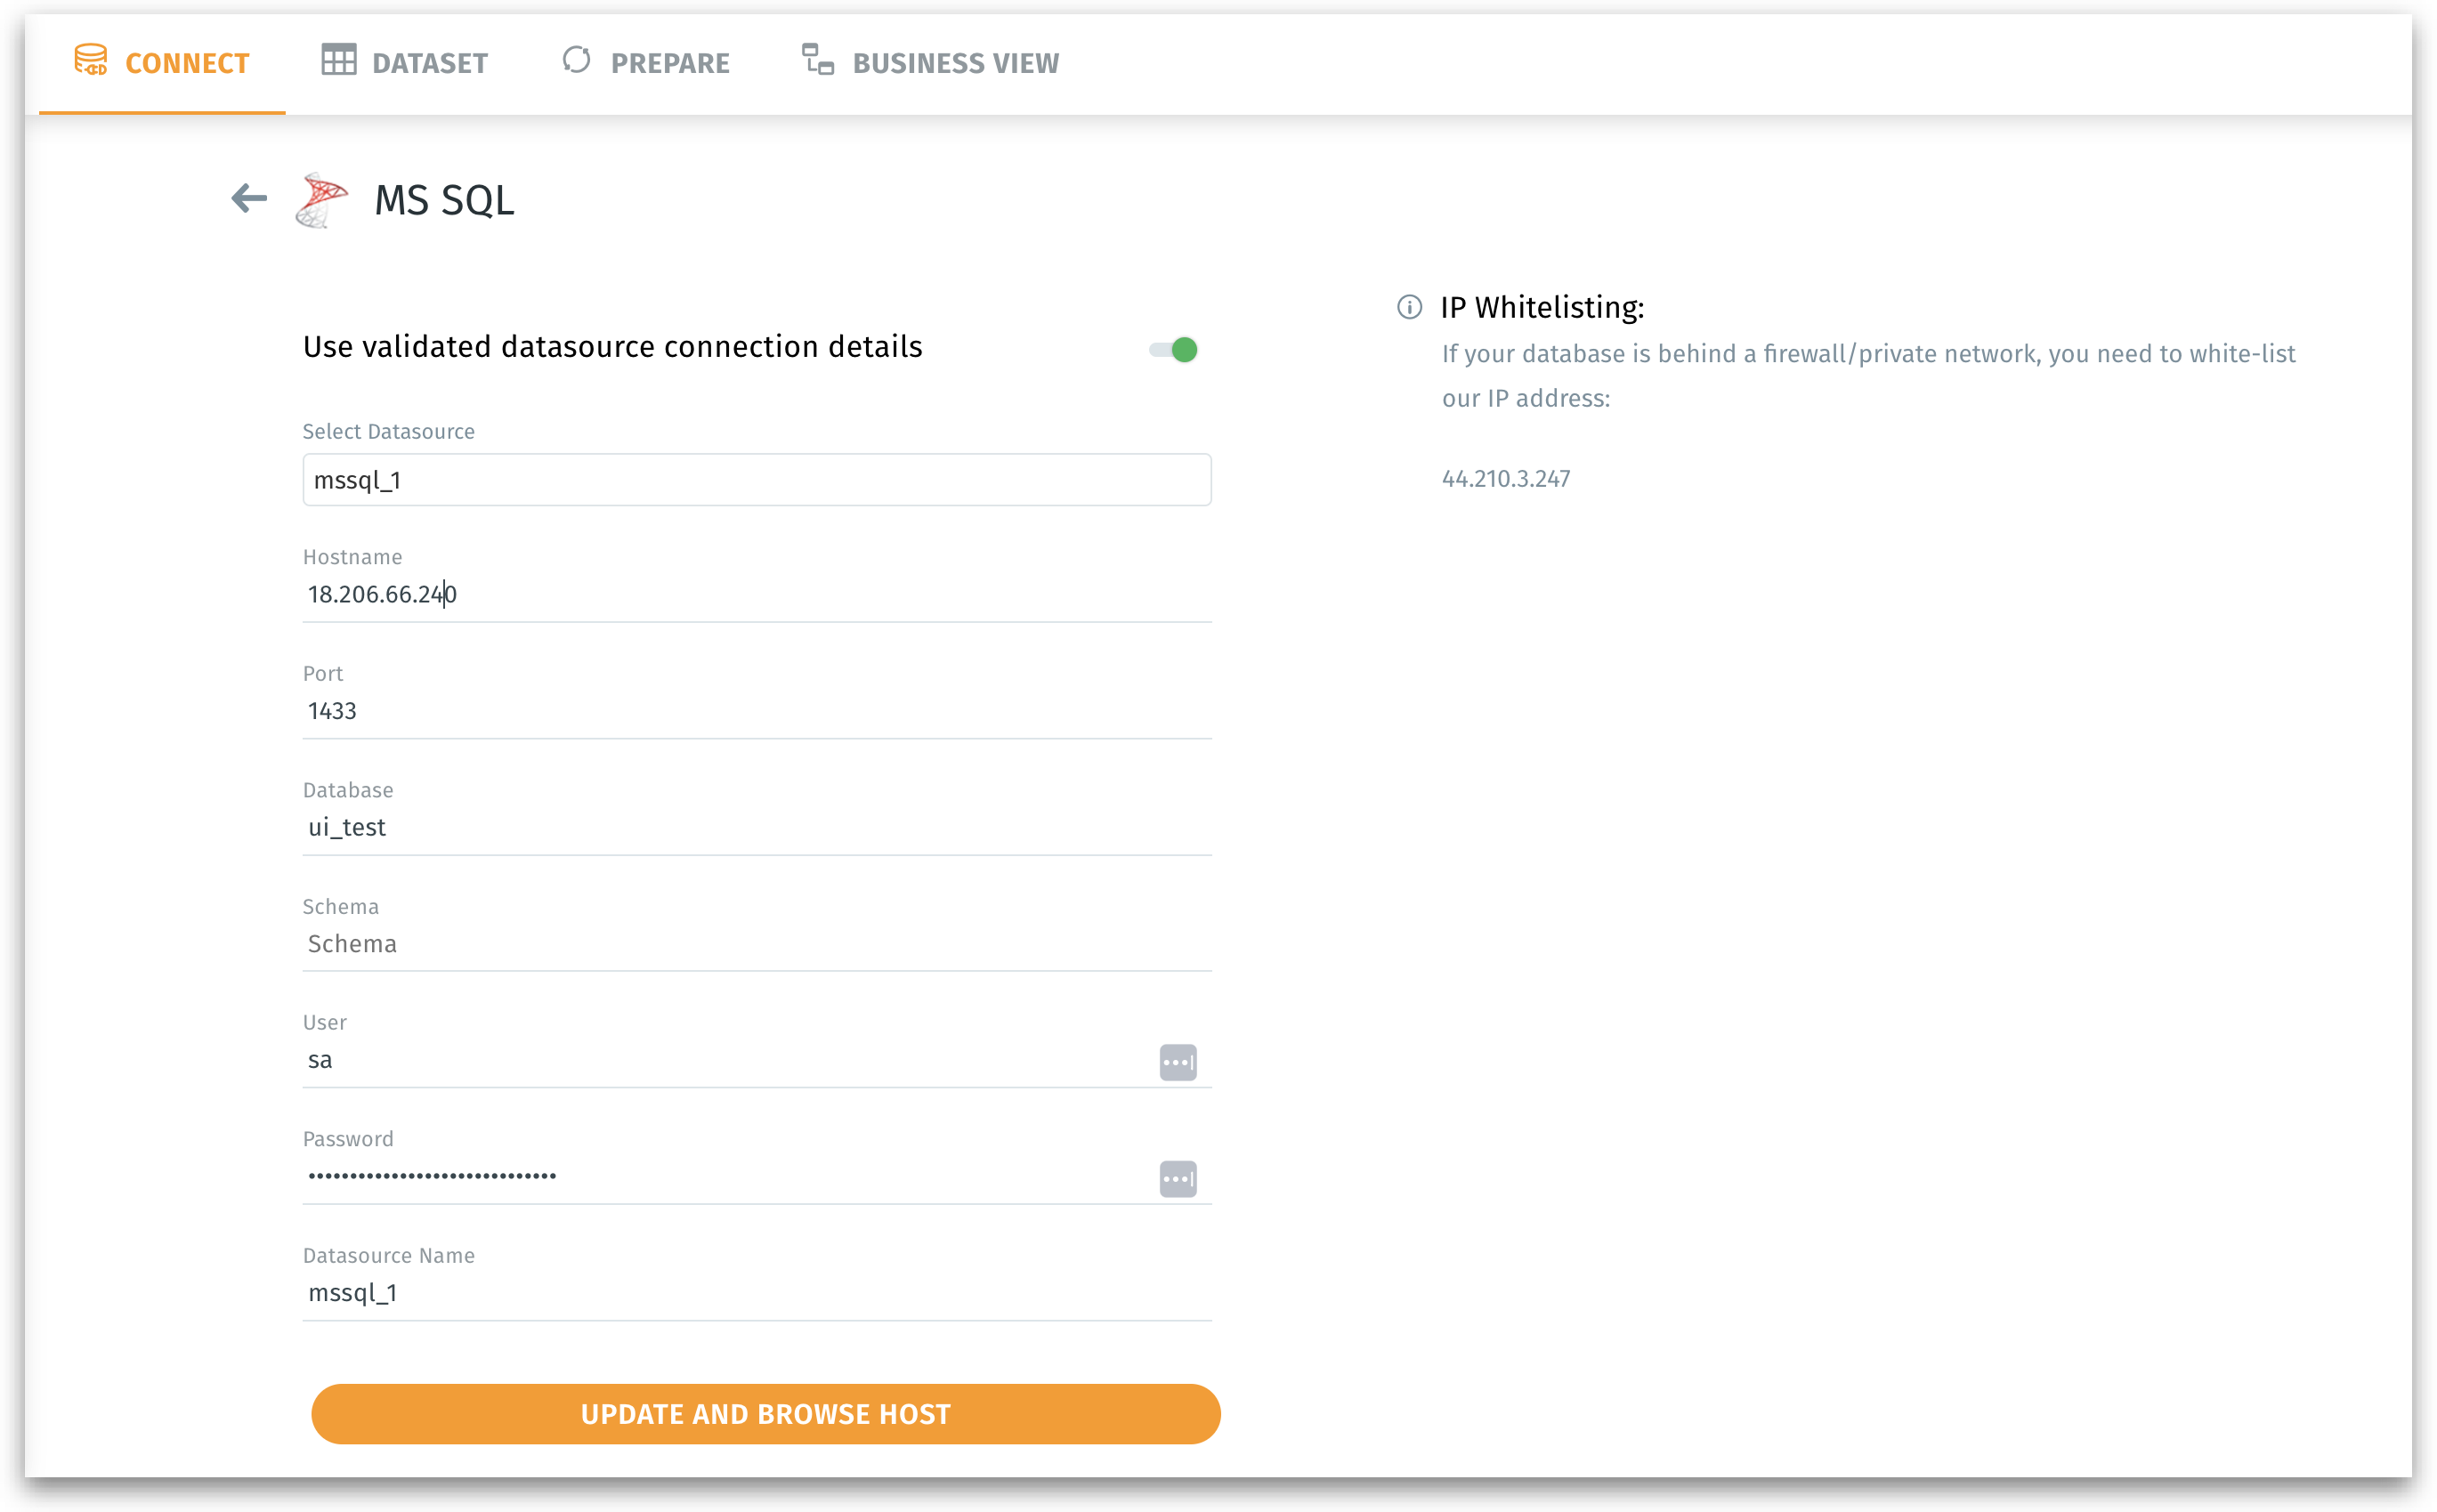Disable validated datasource connection details toggle
This screenshot has height=1512, width=2437.
point(1174,350)
